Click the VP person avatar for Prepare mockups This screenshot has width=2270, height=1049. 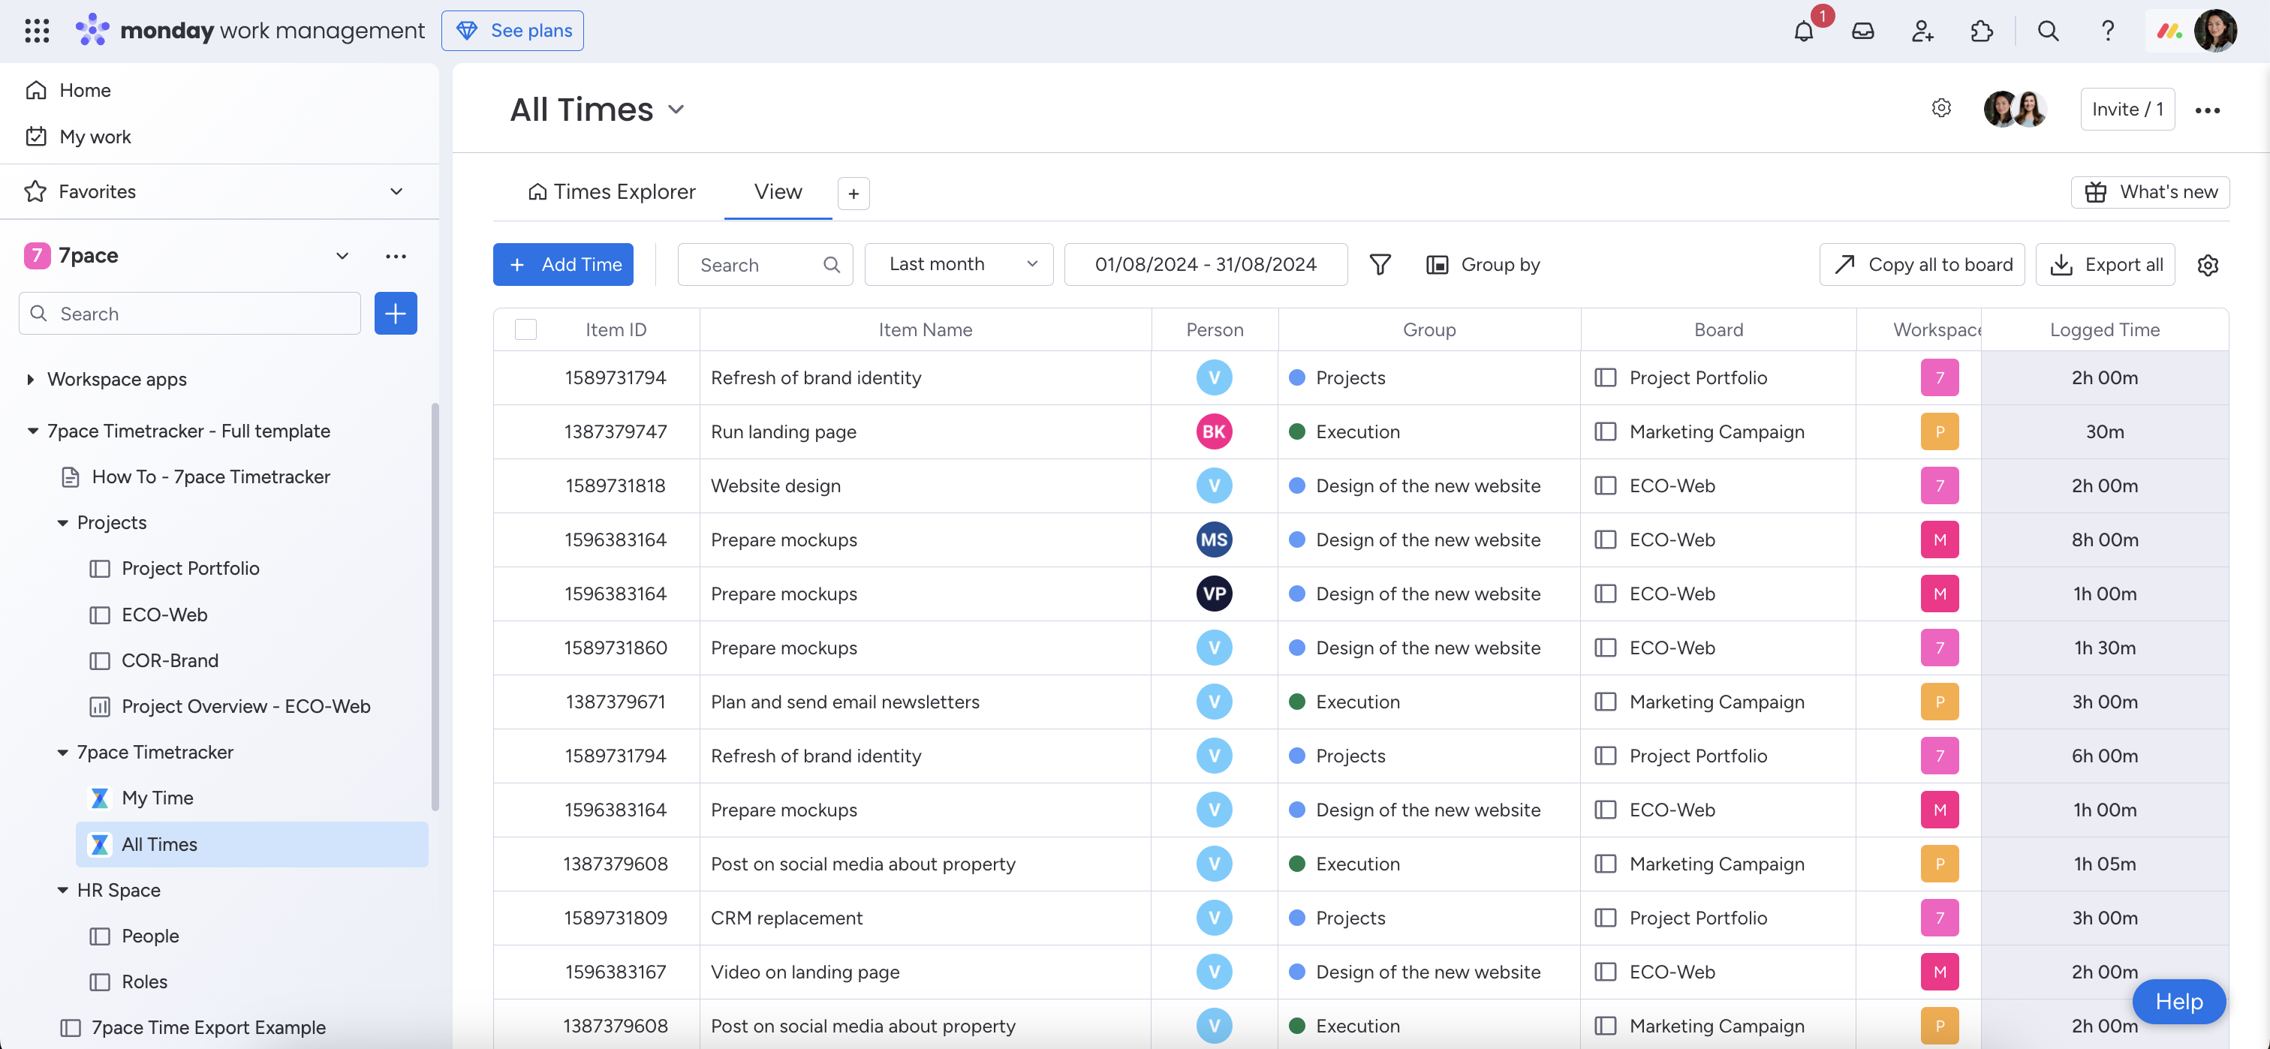click(1215, 594)
